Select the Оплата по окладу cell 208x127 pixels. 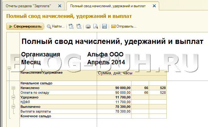click(x=58, y=93)
